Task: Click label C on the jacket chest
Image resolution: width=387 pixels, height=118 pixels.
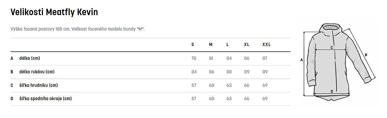Action: tap(332, 47)
